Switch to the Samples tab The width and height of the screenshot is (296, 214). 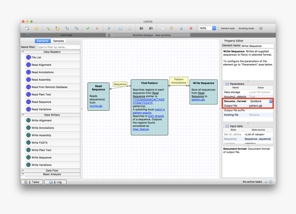[59, 41]
